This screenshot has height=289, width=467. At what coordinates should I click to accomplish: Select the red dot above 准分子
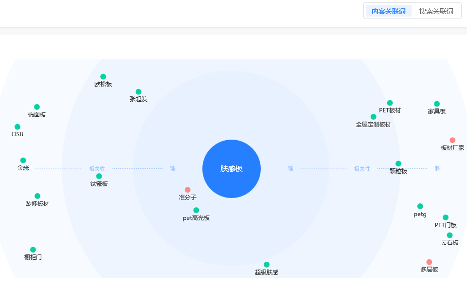[187, 189]
